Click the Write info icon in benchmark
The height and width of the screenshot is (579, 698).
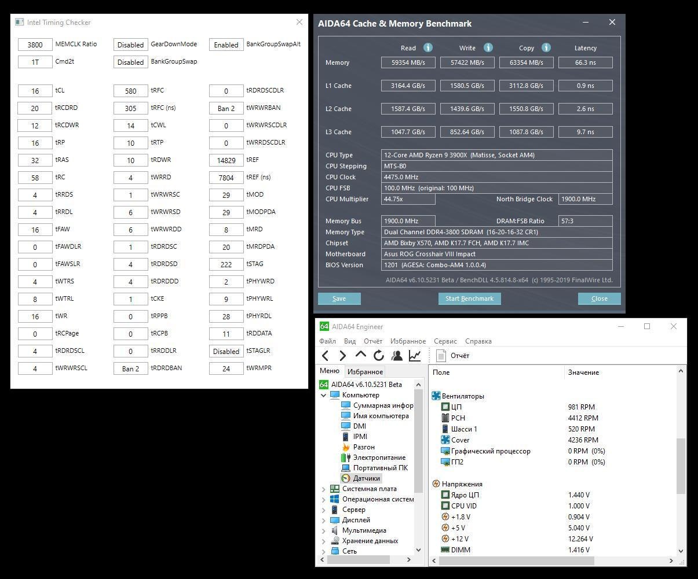(x=488, y=47)
